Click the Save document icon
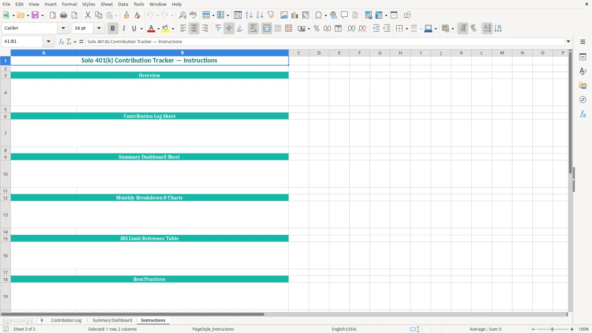The width and height of the screenshot is (592, 333). point(35,15)
